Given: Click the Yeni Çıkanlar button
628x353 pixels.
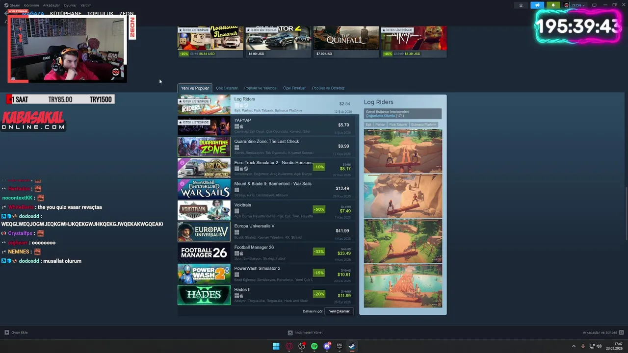Looking at the screenshot, I should (339, 311).
